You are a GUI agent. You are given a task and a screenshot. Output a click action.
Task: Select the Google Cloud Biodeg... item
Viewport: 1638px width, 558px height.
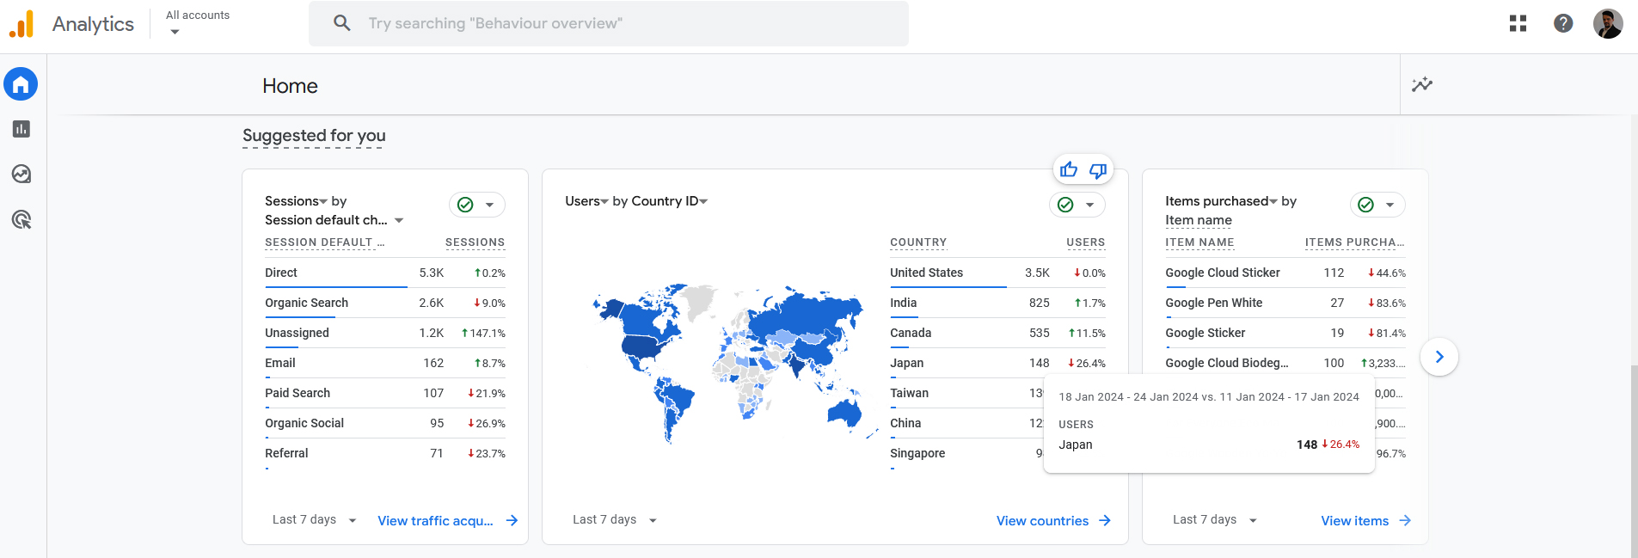[x=1285, y=363]
